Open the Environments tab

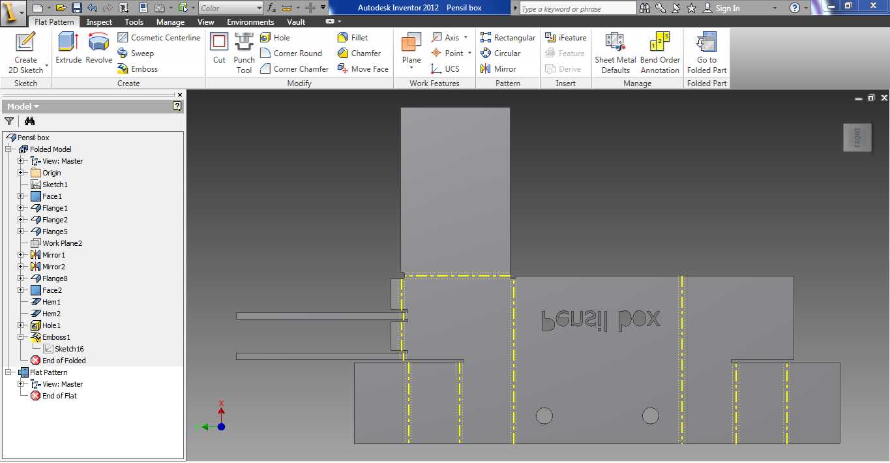[250, 22]
